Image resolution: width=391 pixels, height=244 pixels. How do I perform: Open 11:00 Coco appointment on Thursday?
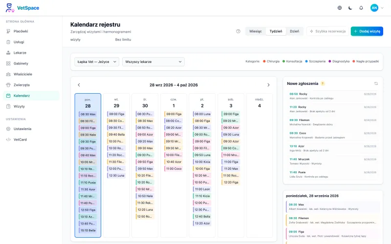(174, 168)
